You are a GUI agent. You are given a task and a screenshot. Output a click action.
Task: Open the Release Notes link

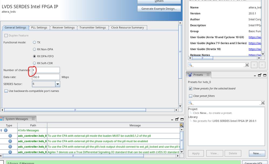coord(255,55)
